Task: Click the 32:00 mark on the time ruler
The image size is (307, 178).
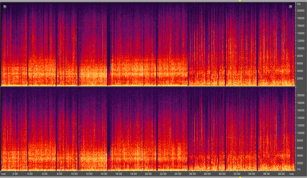Action: point(237,174)
